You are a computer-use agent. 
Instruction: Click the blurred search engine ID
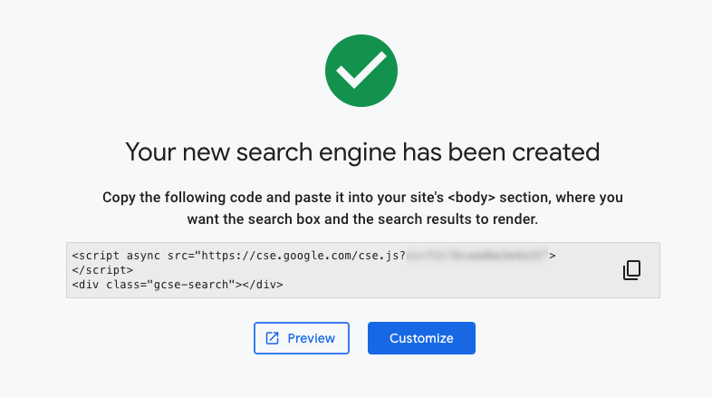tap(477, 256)
